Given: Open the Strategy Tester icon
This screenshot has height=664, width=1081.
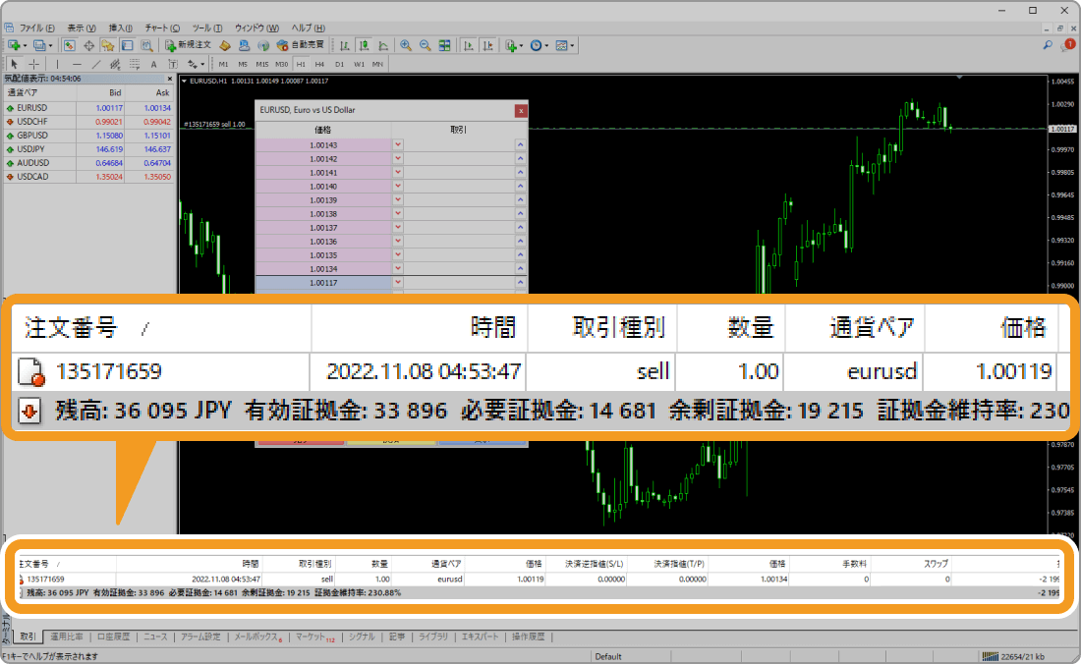Looking at the screenshot, I should (146, 45).
